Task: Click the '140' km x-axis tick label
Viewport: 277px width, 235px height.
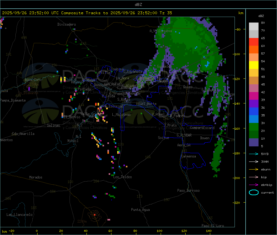Action: coord(209,231)
